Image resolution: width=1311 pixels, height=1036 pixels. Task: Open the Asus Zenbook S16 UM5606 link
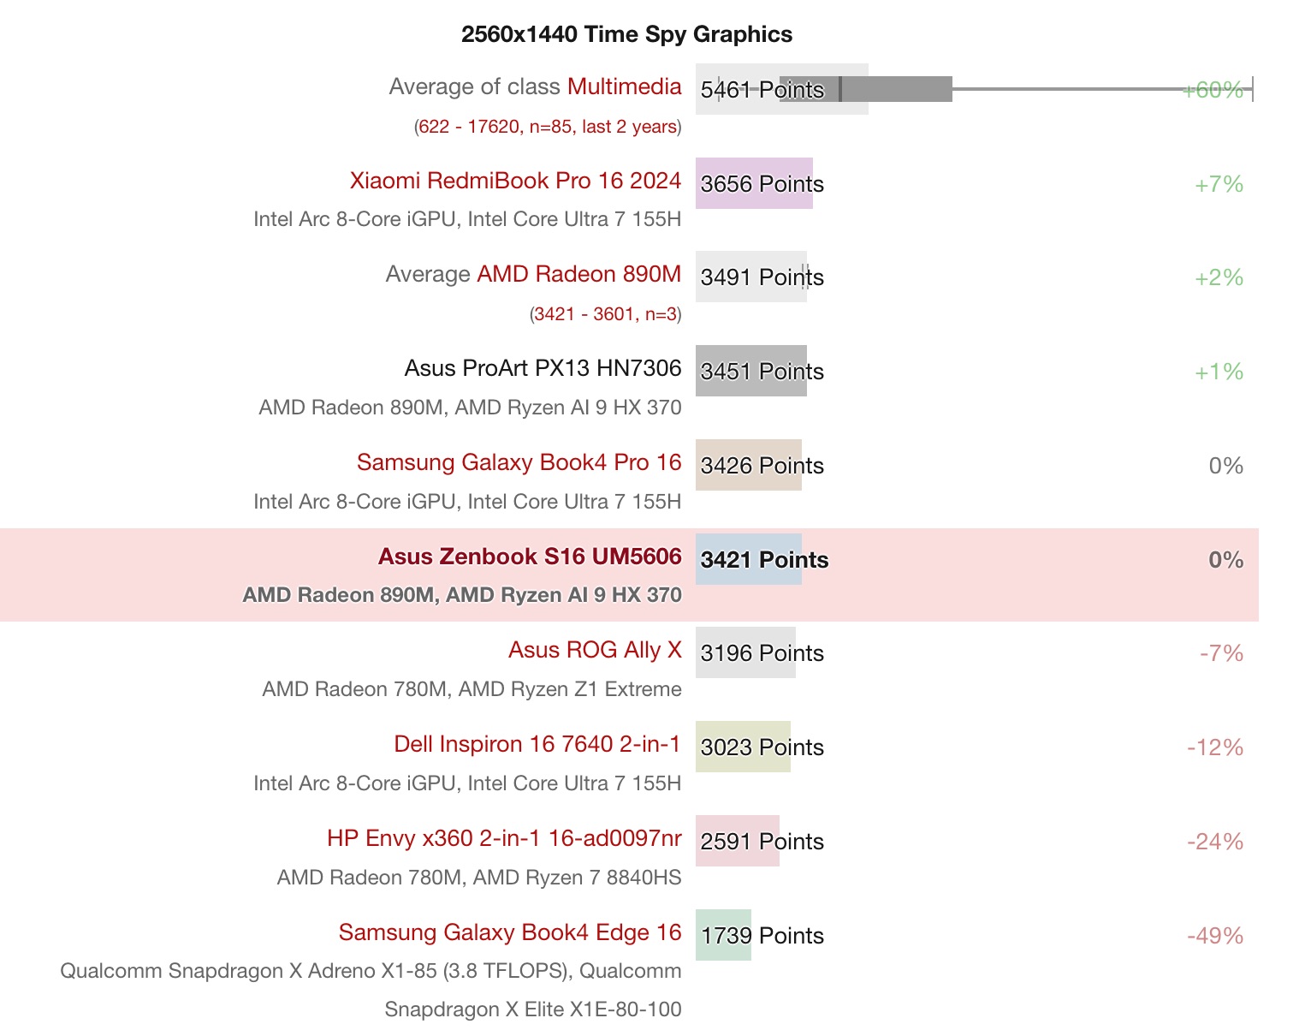[x=530, y=557]
